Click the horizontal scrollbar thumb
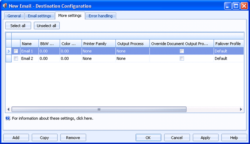This screenshot has height=144, width=250. click(x=99, y=109)
